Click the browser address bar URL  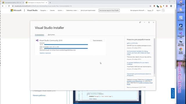pyautogui.click(x=43, y=6)
